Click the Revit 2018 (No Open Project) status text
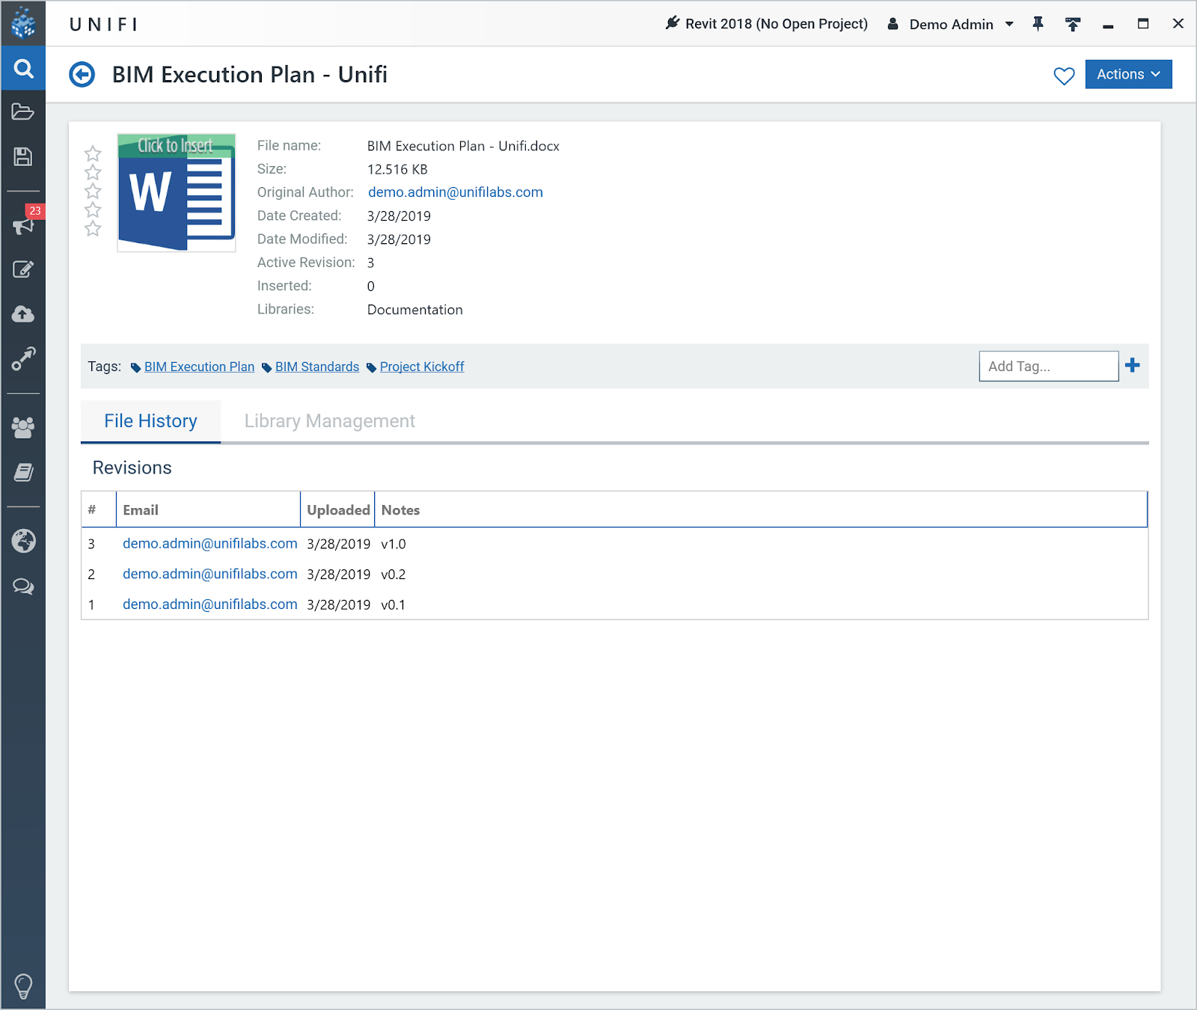This screenshot has width=1197, height=1010. click(x=777, y=24)
